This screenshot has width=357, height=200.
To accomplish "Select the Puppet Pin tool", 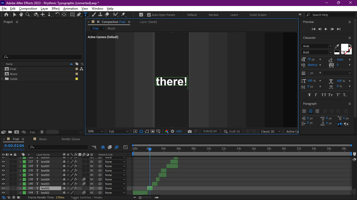I will (123, 15).
